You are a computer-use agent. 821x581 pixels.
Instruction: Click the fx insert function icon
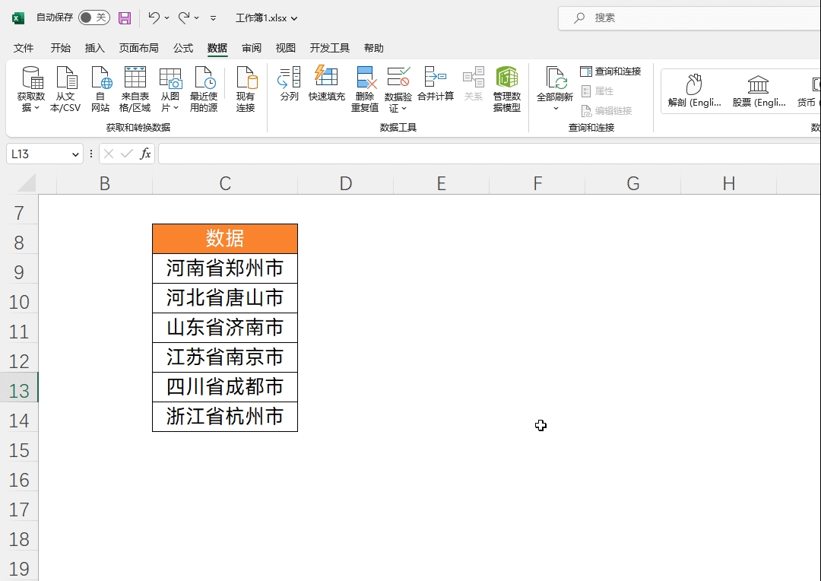145,154
